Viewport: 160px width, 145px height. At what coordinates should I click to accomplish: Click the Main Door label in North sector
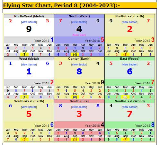[x=79, y=35]
